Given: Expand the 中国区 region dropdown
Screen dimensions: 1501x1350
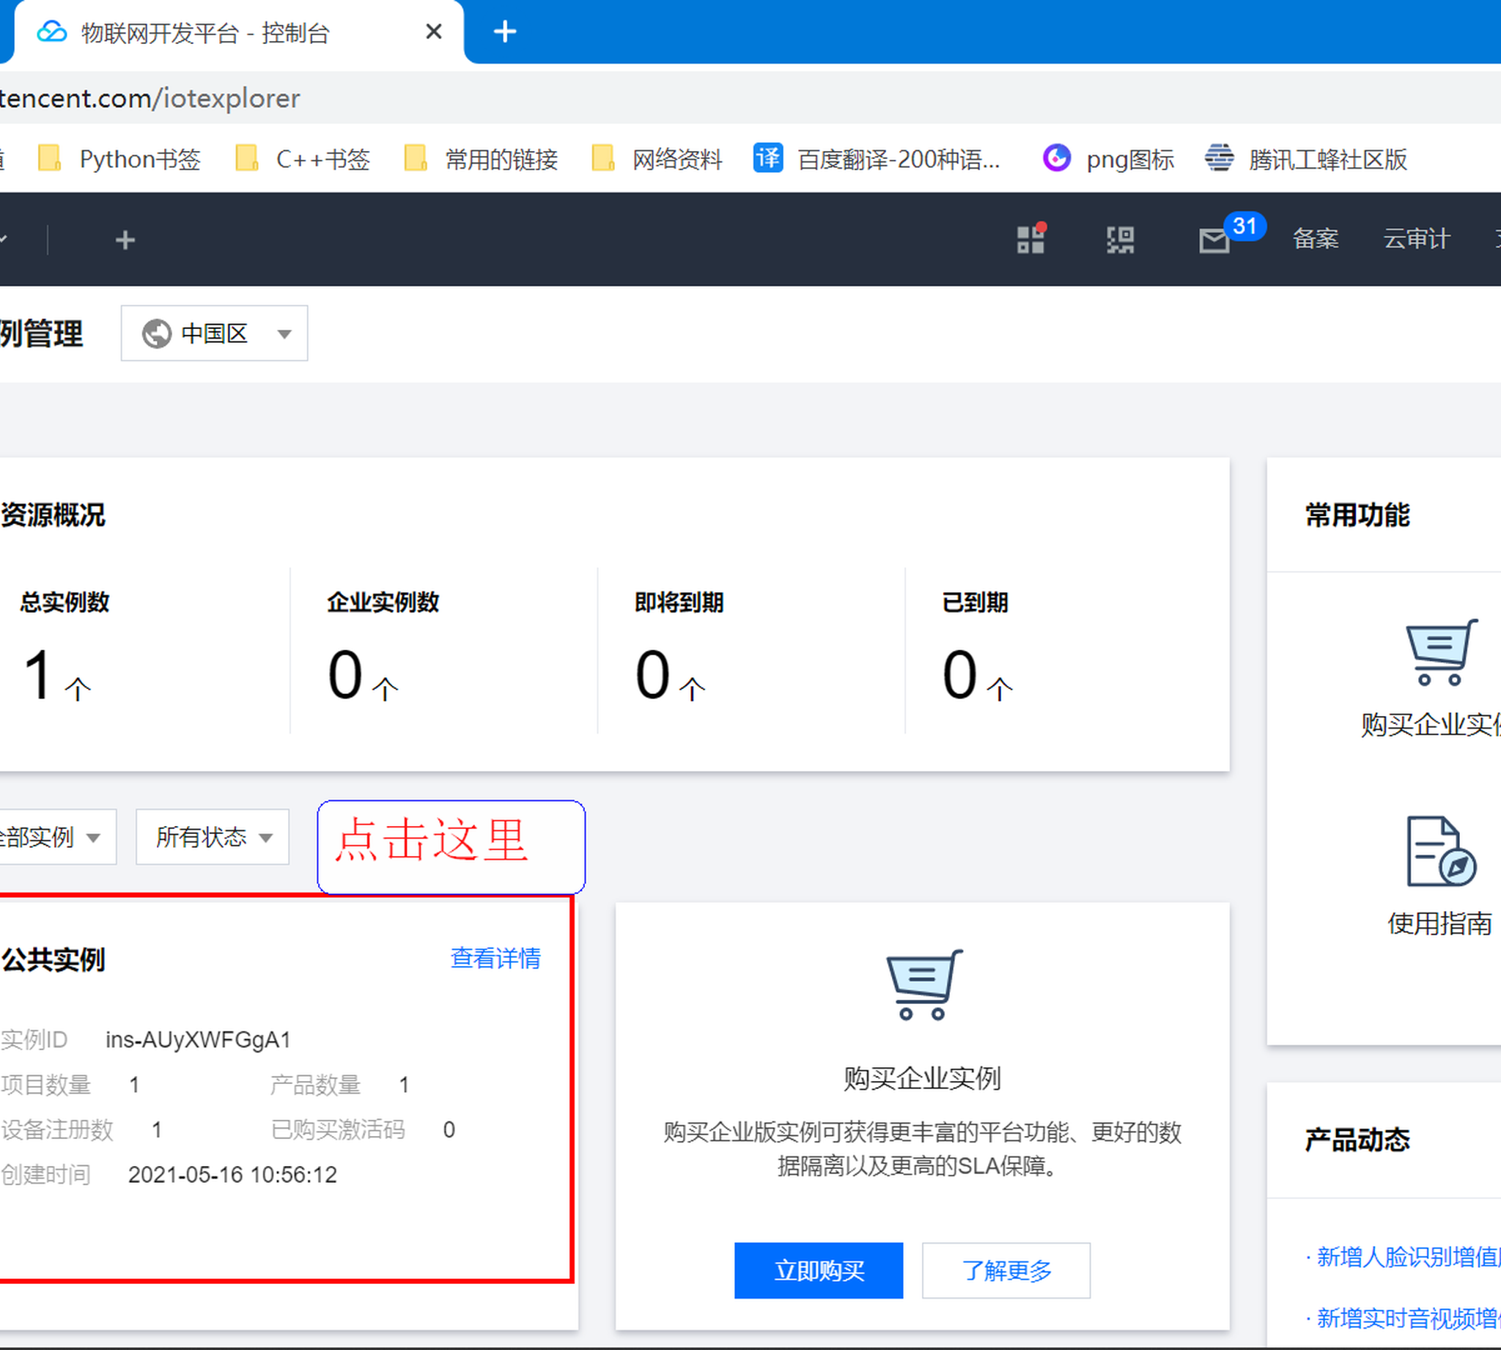Looking at the screenshot, I should pos(214,333).
